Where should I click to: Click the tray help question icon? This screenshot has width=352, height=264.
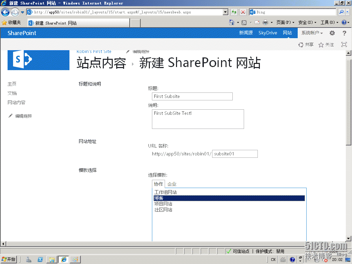point(292,260)
